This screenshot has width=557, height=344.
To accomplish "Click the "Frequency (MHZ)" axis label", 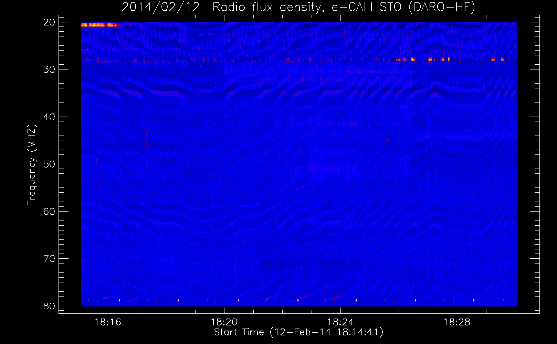I will coord(32,165).
